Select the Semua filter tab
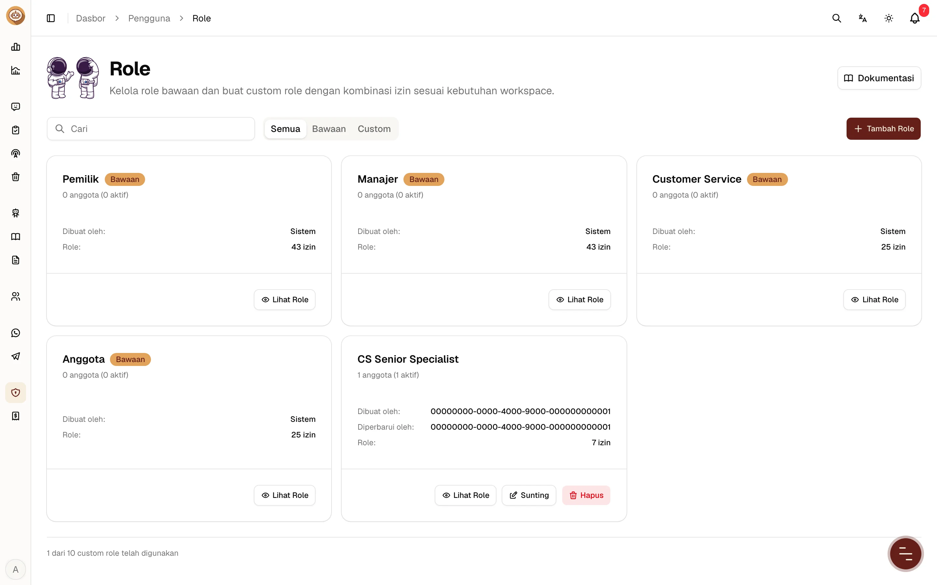Image resolution: width=937 pixels, height=585 pixels. pyautogui.click(x=285, y=129)
